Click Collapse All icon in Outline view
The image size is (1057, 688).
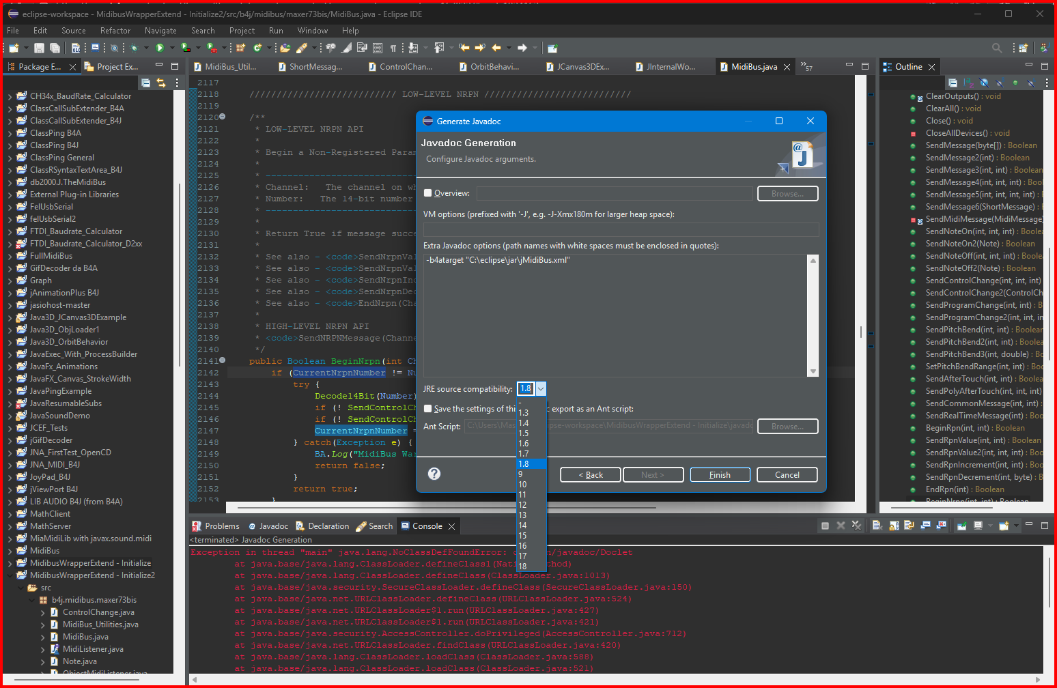tap(953, 83)
